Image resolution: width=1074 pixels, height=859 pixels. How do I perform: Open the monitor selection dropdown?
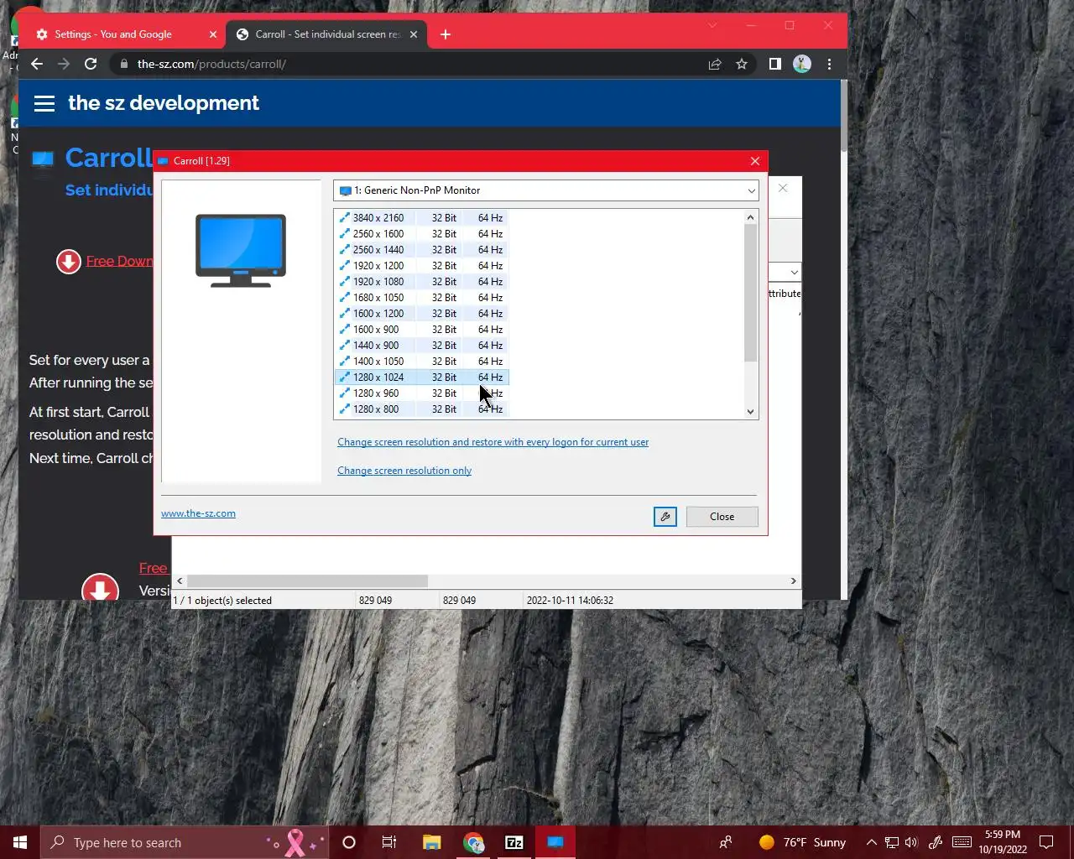[x=546, y=190]
